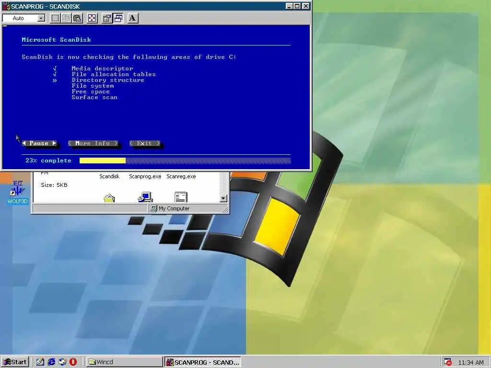Click the computer program icon below Scanprog.exe

[145, 197]
